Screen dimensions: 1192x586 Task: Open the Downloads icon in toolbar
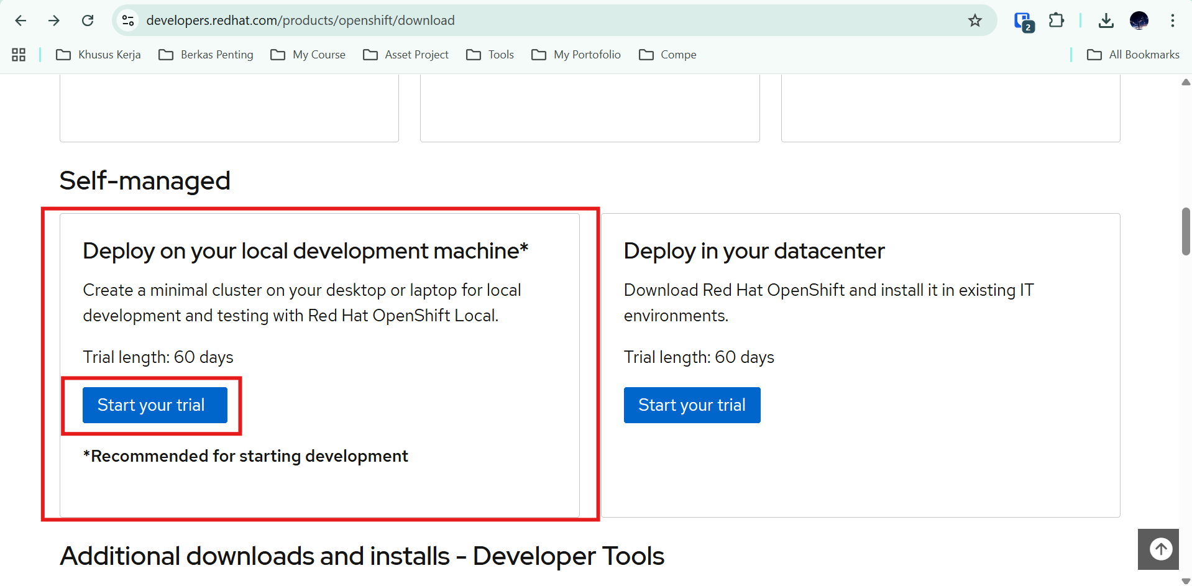click(1106, 21)
